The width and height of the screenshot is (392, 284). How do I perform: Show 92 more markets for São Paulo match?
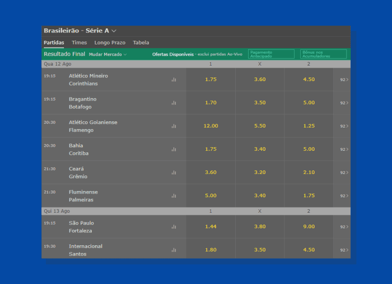click(344, 227)
